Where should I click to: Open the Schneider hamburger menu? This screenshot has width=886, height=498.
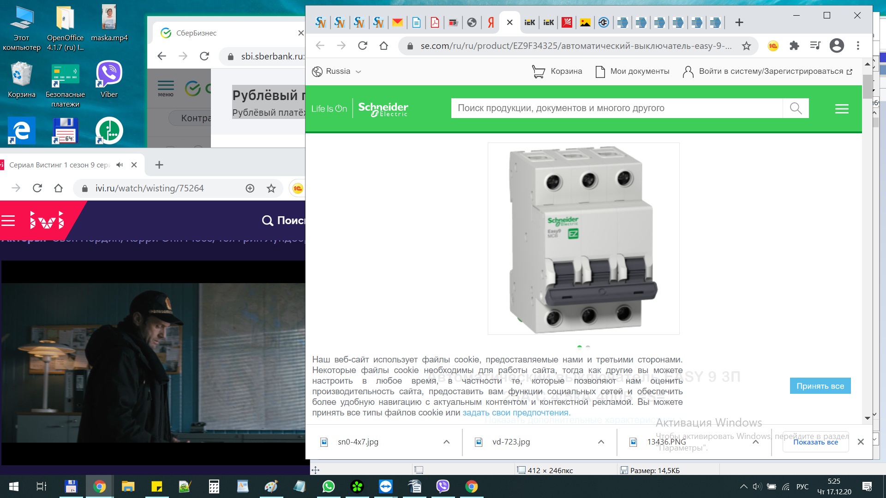pyautogui.click(x=842, y=109)
